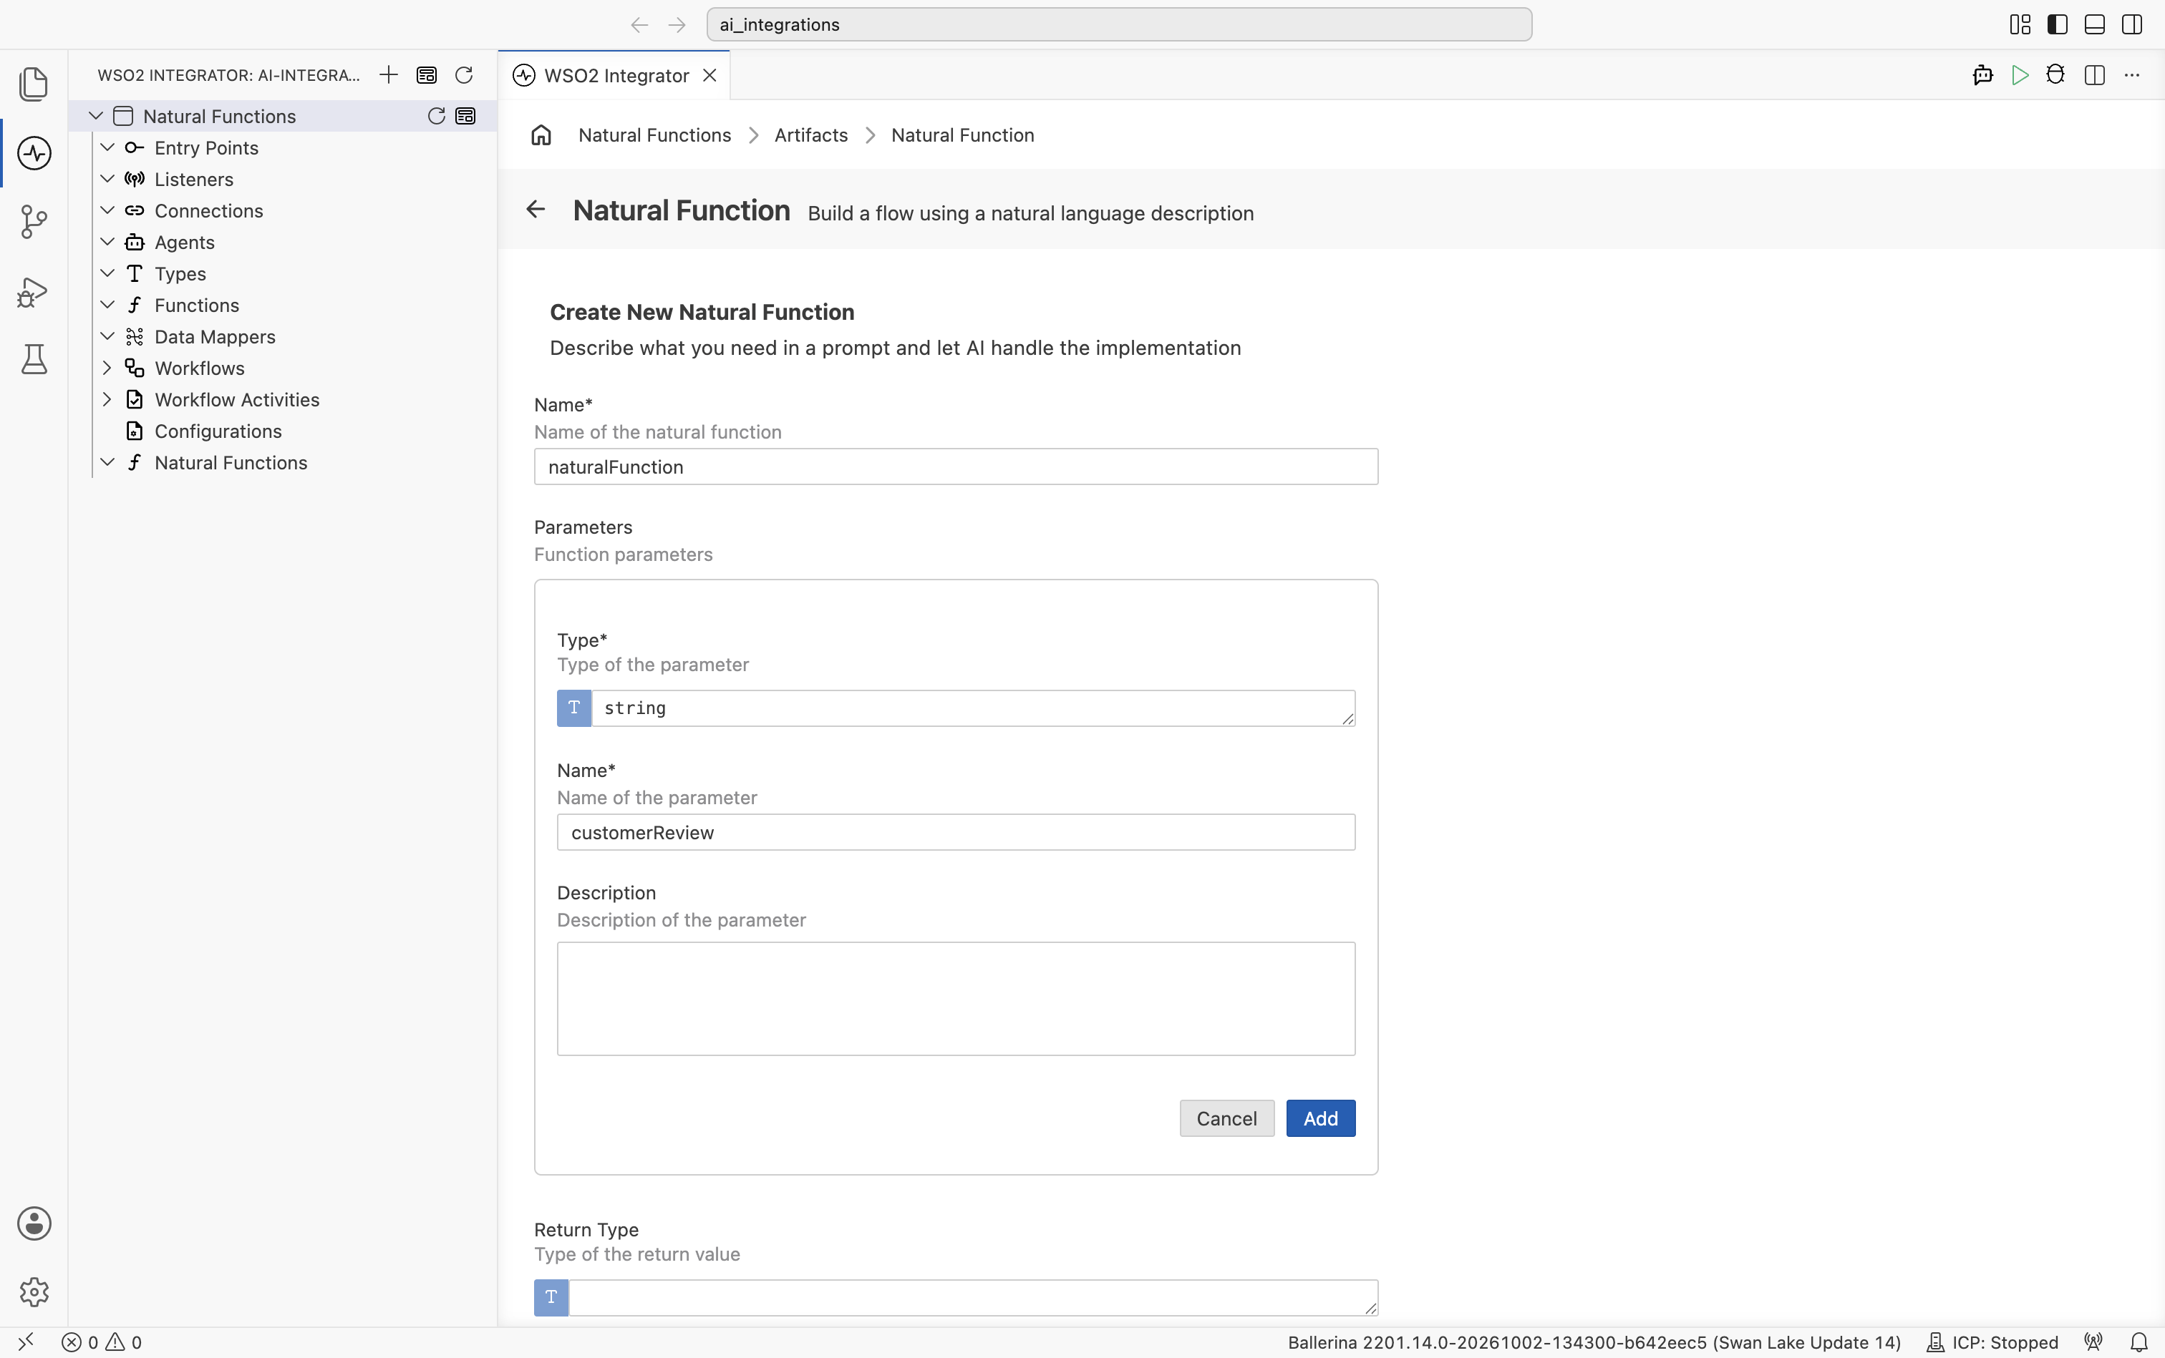Click the customize layout icon in title bar

pos(2020,24)
